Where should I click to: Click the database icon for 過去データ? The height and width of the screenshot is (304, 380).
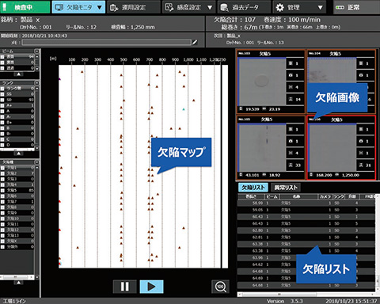point(224,7)
